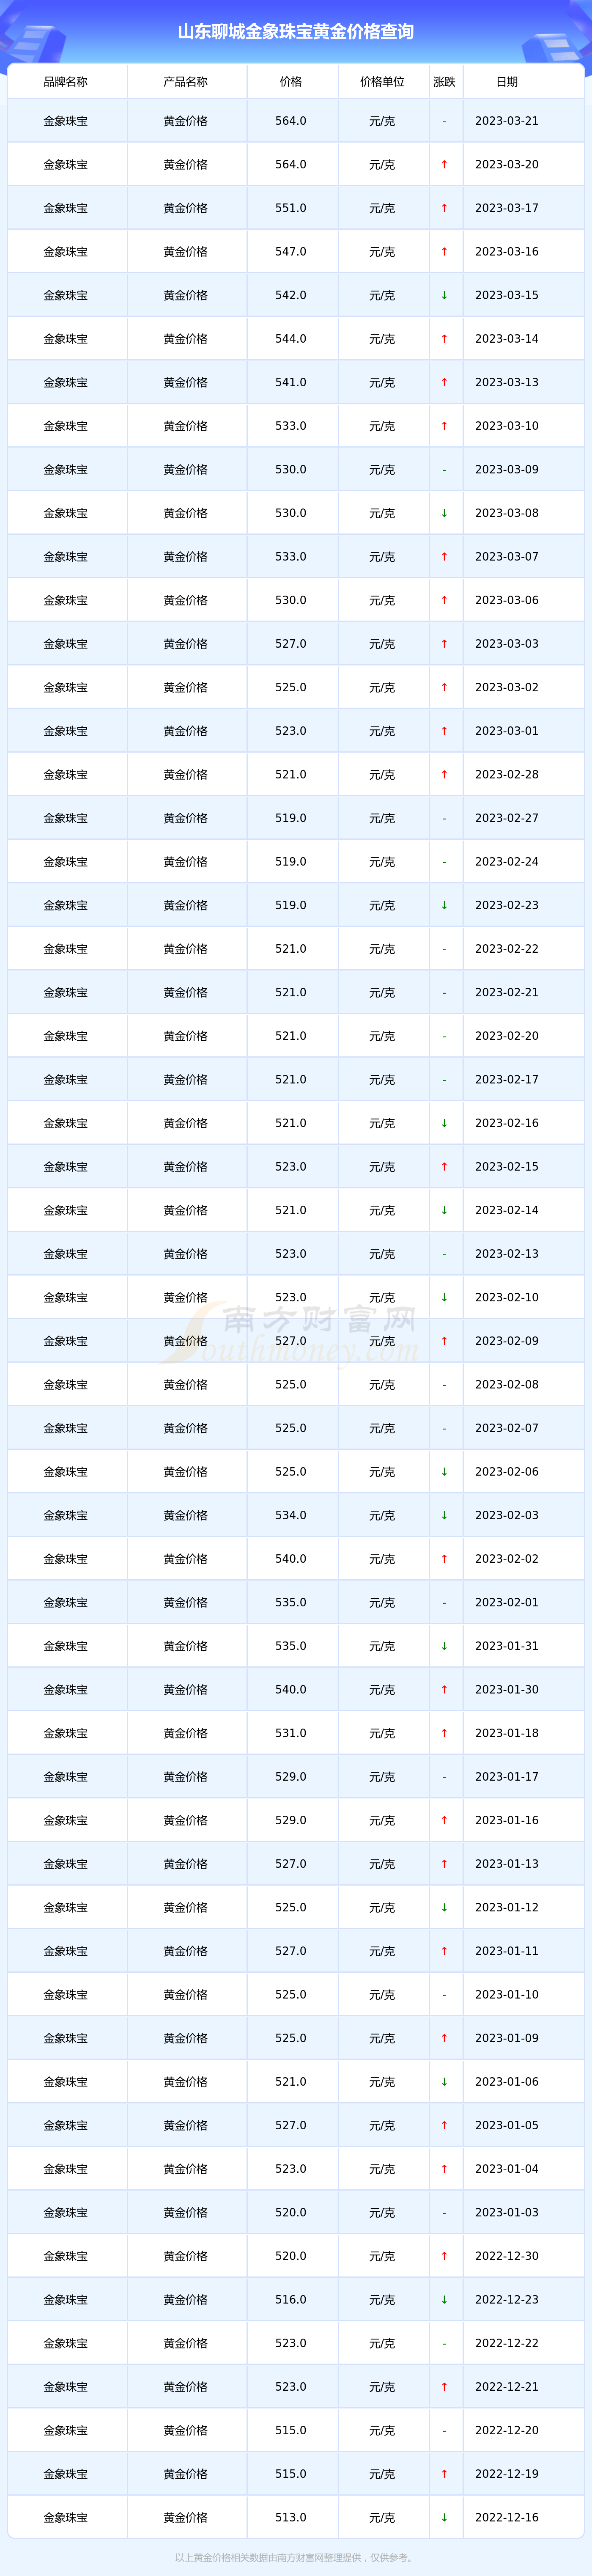Select the date 2023-02-20
This screenshot has height=2576, width=592.
point(507,1036)
